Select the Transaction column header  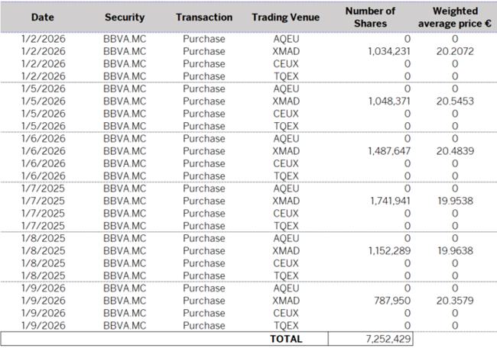click(203, 17)
